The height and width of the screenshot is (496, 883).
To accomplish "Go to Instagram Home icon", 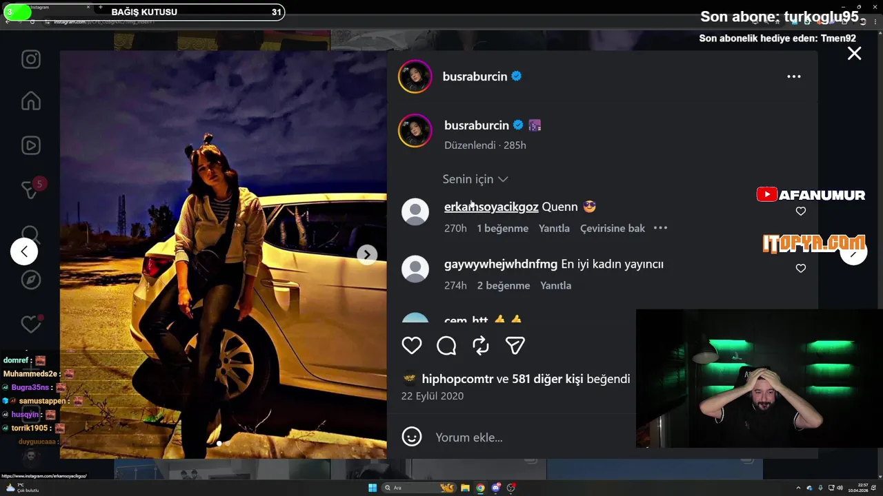I will pos(31,101).
